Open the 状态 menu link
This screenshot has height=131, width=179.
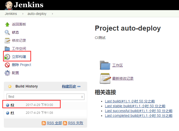coord(15,32)
